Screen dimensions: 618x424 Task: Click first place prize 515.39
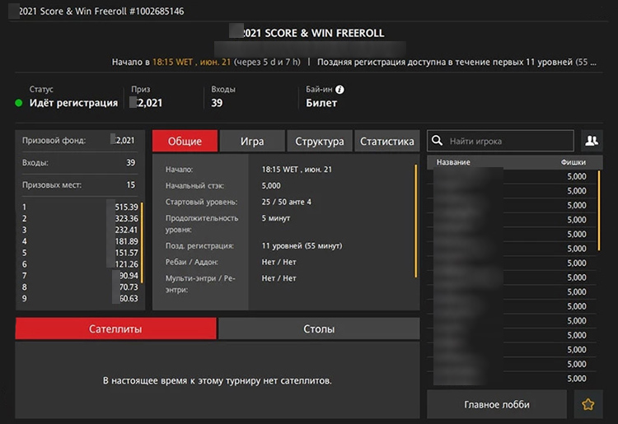(126, 207)
